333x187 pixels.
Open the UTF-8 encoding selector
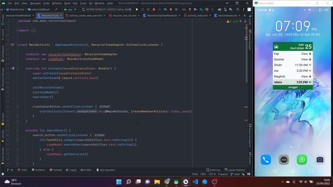coord(212,174)
